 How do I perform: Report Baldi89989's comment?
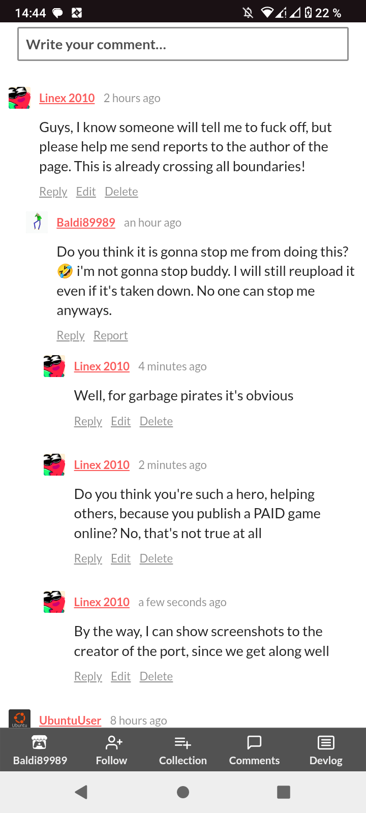pos(110,335)
